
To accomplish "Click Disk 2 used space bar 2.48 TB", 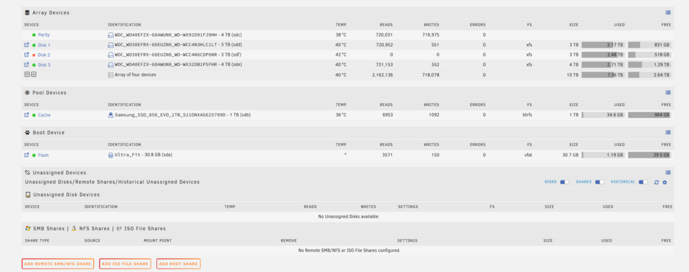I will pos(604,55).
